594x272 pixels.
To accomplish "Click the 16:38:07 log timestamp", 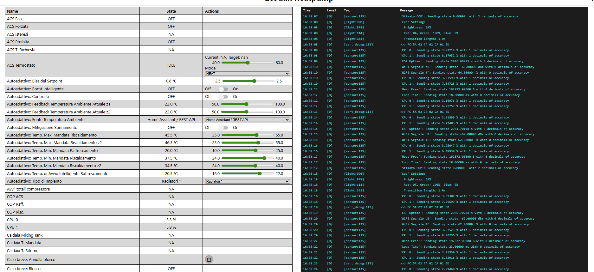I will point(310,16).
